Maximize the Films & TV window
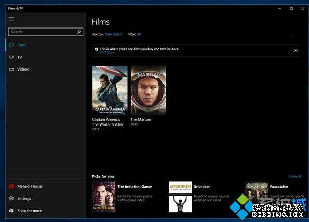This screenshot has height=222, width=309. tap(291, 9)
